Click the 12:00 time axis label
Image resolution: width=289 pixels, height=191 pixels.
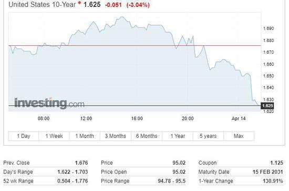tap(86, 118)
